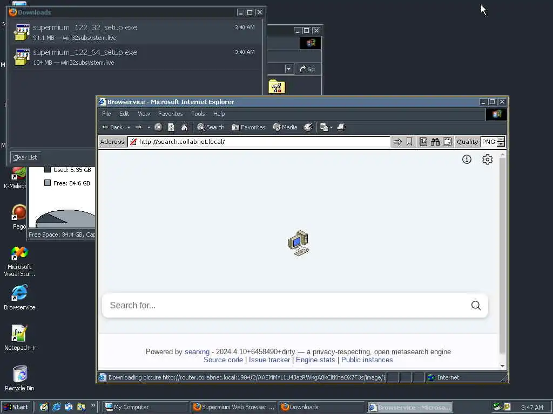Click the Start button

(17, 407)
